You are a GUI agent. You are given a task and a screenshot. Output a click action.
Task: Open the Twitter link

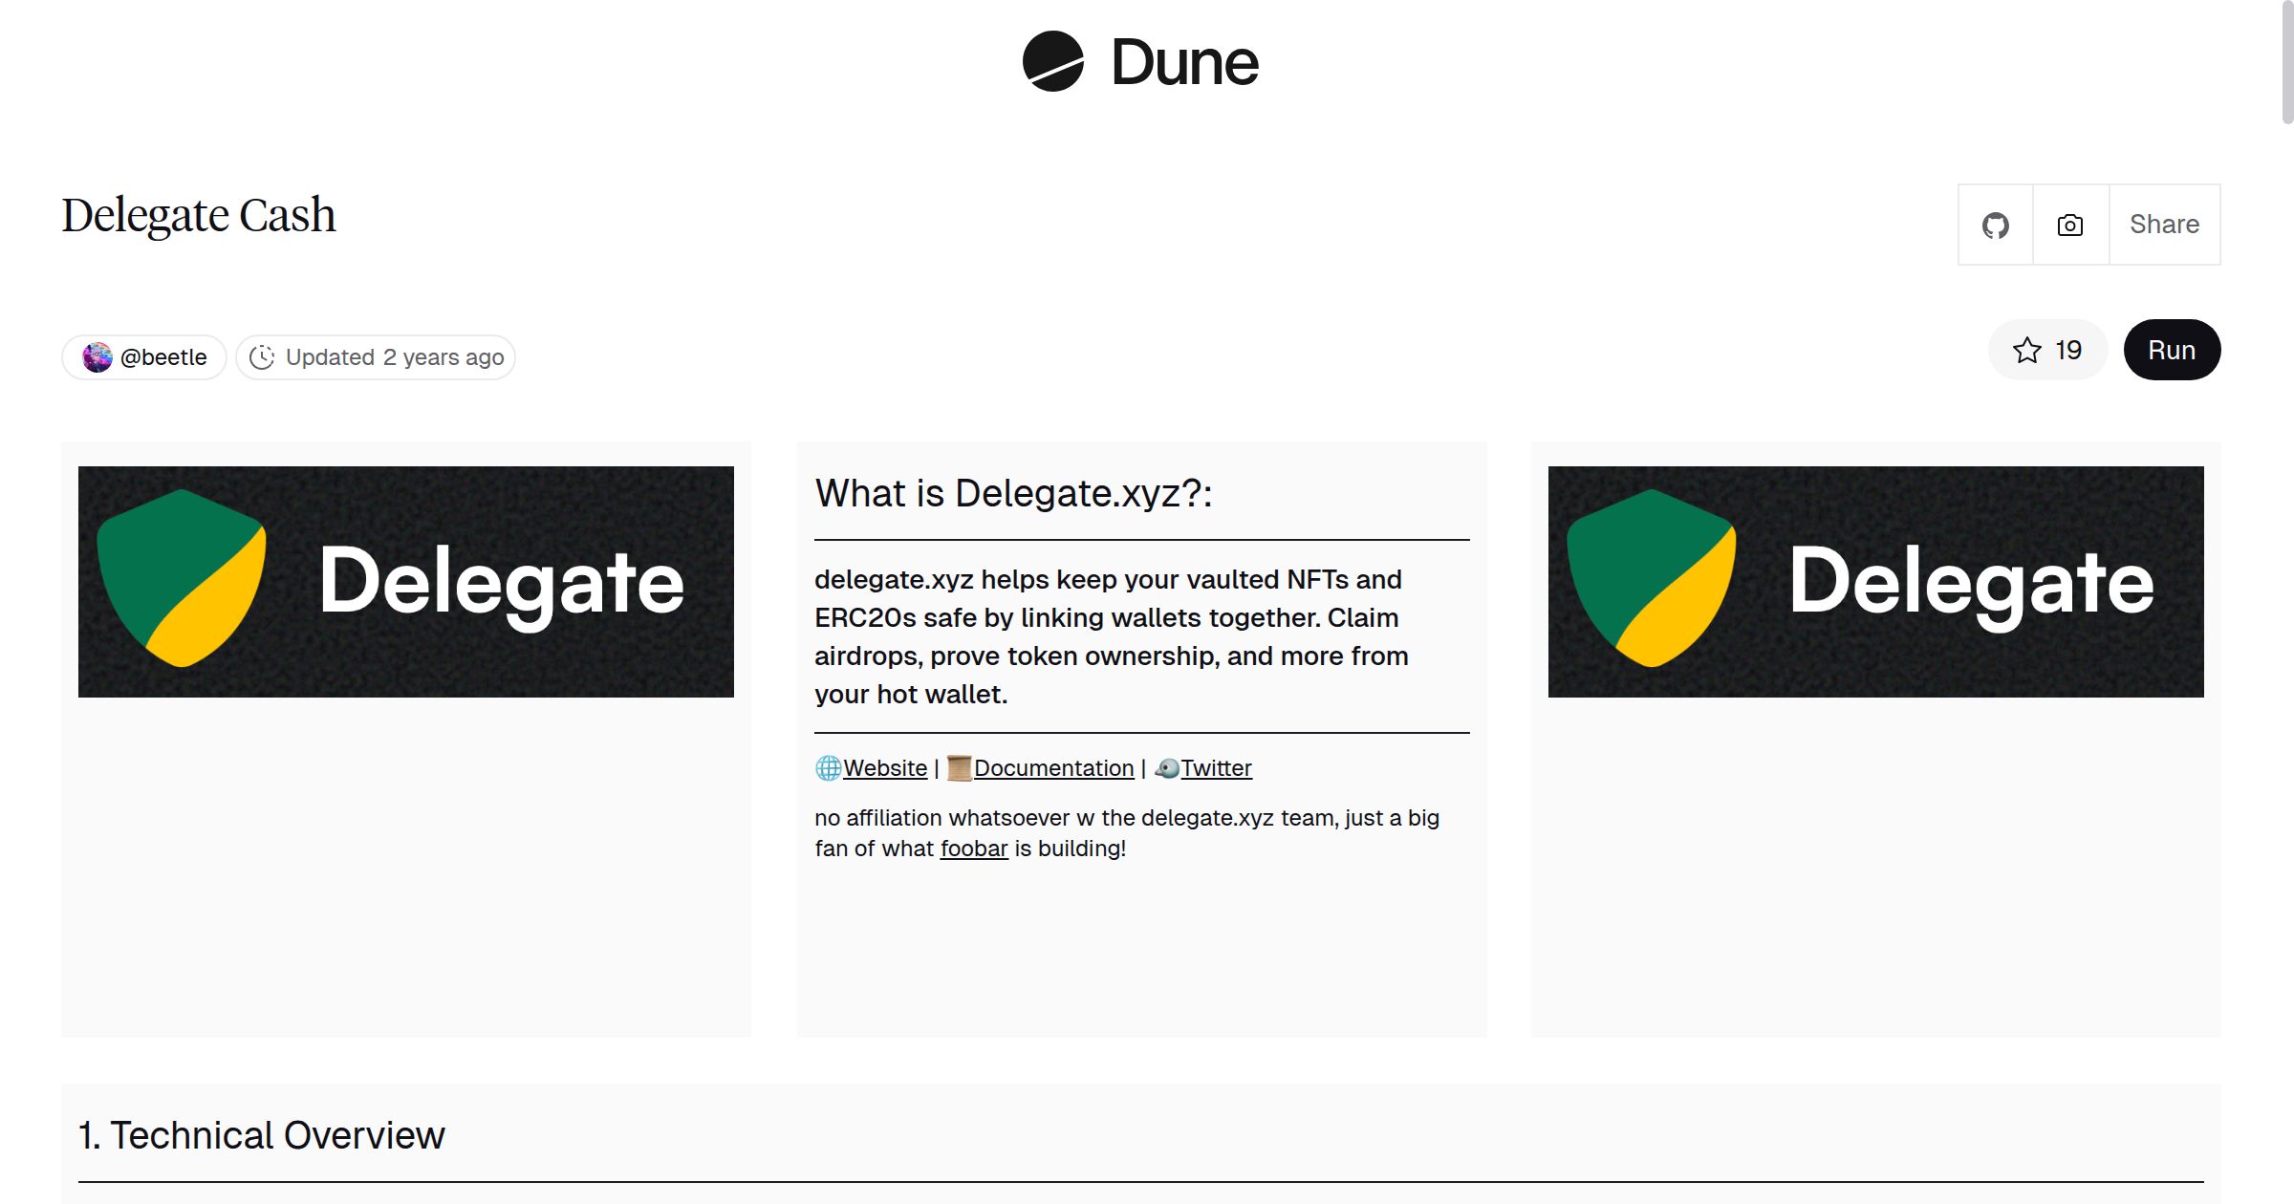pyautogui.click(x=1216, y=768)
